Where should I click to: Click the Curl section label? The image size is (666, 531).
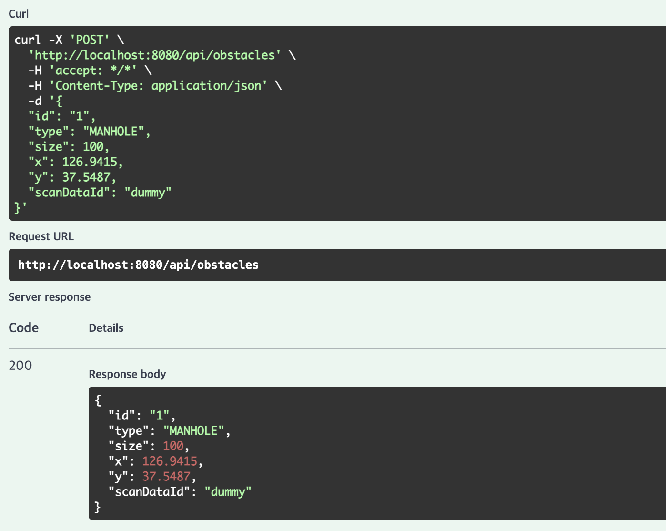pyautogui.click(x=19, y=14)
